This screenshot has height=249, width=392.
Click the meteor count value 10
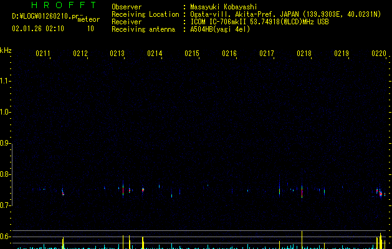pyautogui.click(x=90, y=29)
